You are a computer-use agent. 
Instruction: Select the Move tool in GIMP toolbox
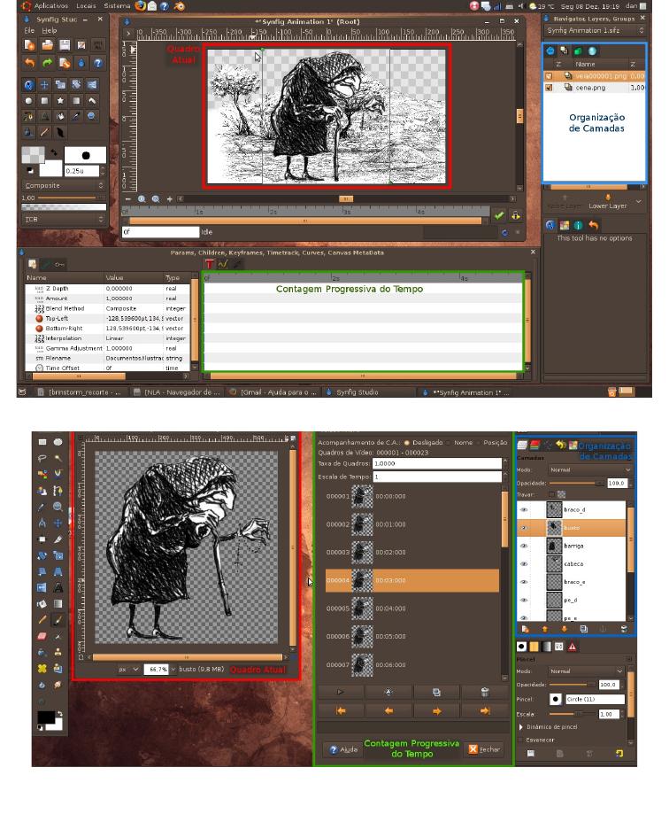pyautogui.click(x=58, y=523)
